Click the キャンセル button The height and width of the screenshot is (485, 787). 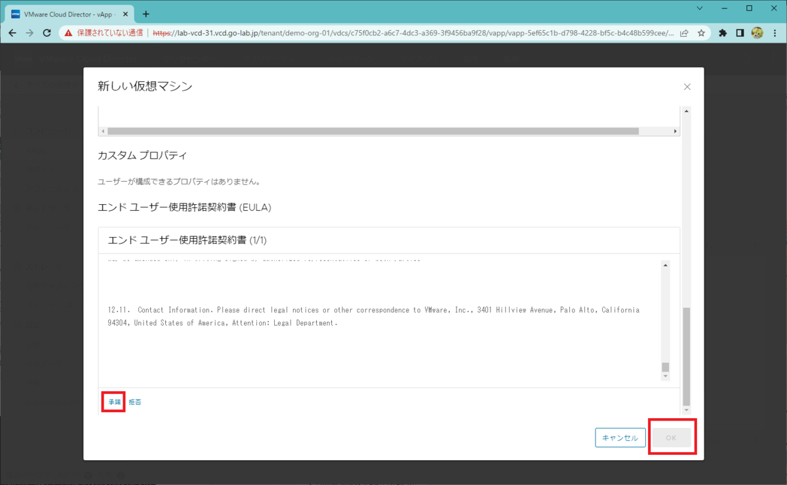pos(620,438)
